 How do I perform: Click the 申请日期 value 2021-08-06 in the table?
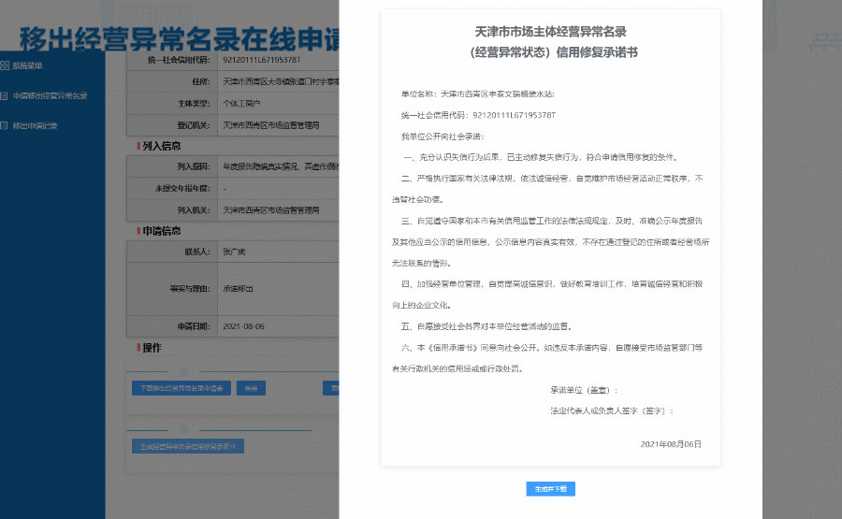click(244, 326)
